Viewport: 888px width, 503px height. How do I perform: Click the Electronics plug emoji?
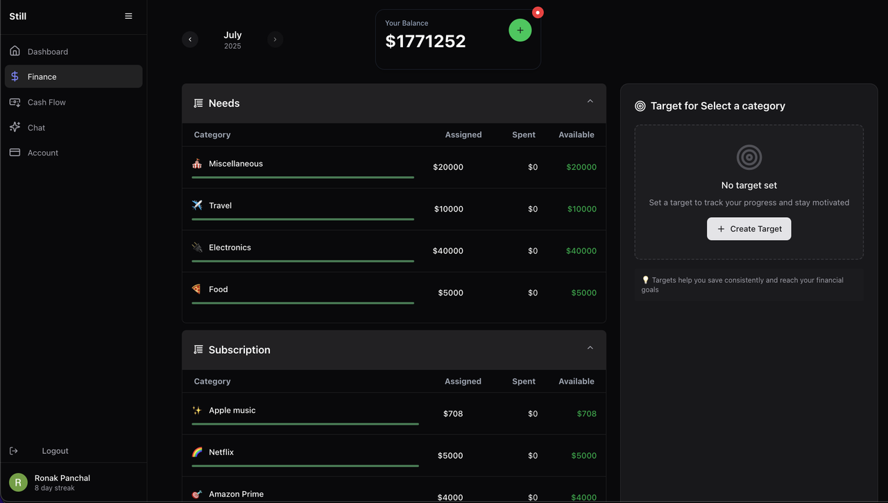pyautogui.click(x=197, y=247)
